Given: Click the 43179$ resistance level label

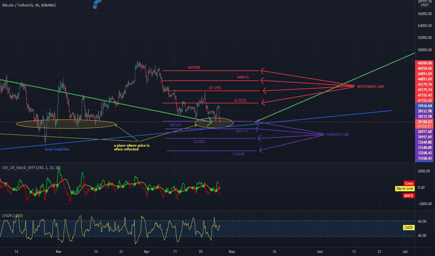Looking at the screenshot, I should click(215, 88).
